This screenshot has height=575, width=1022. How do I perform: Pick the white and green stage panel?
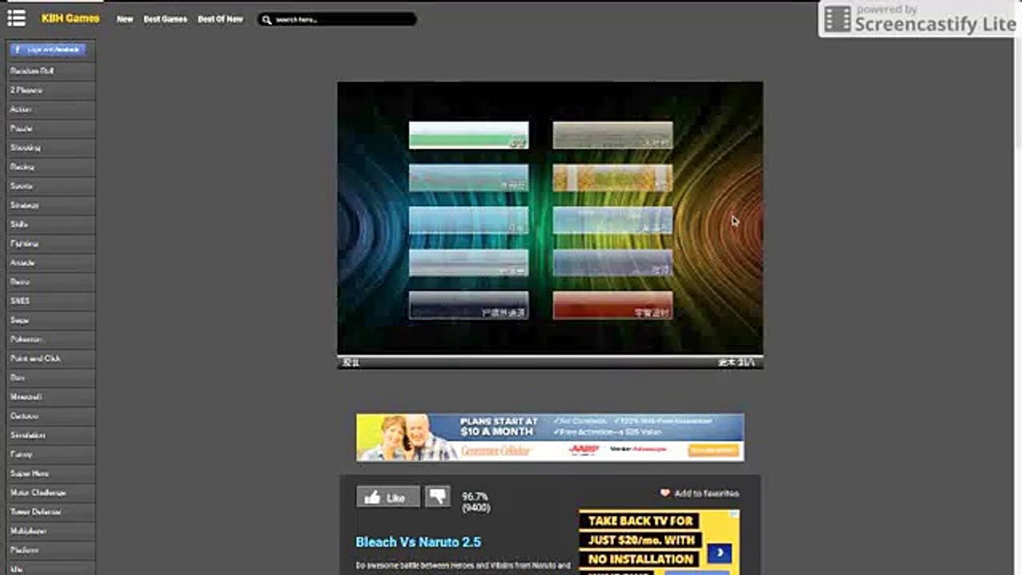[469, 135]
